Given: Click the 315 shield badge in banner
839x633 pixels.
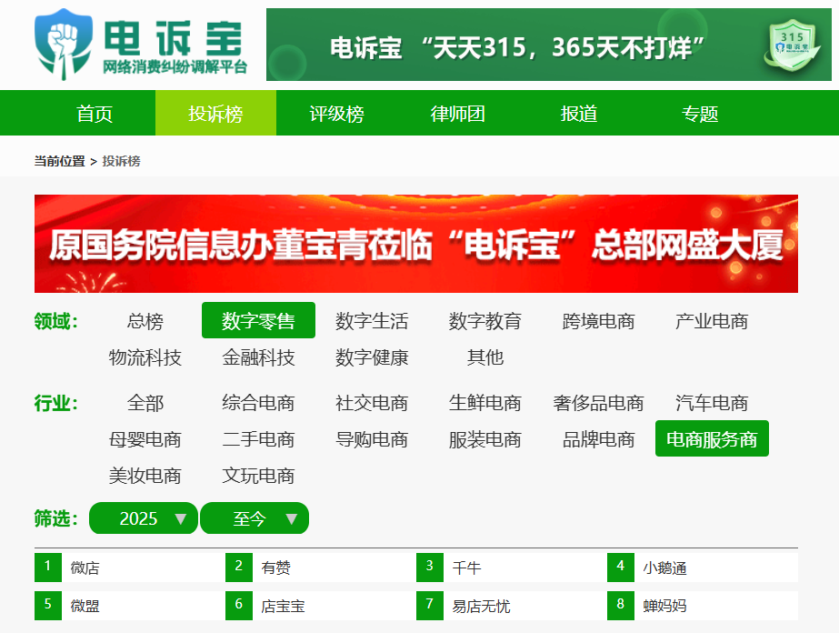Looking at the screenshot, I should (x=793, y=45).
